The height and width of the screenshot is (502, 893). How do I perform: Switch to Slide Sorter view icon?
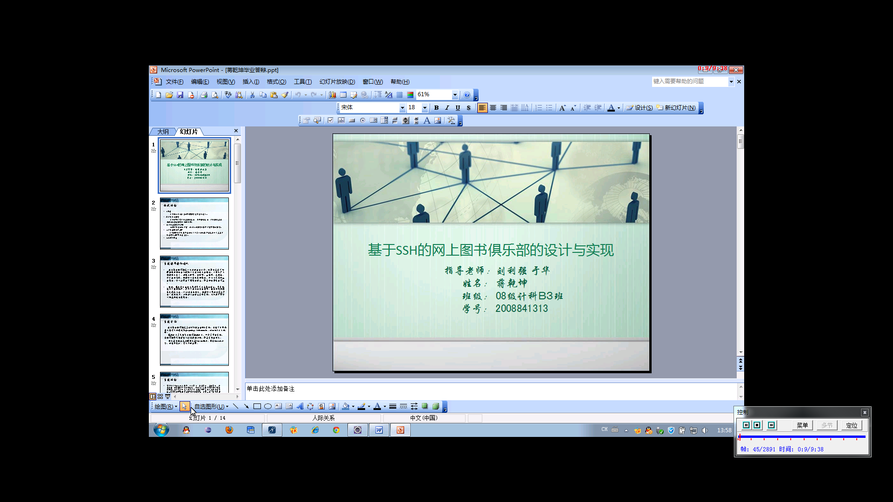coord(160,396)
